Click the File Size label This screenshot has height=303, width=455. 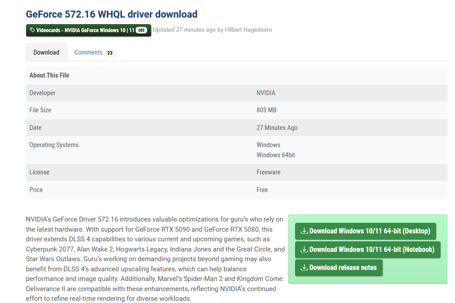pyautogui.click(x=40, y=110)
